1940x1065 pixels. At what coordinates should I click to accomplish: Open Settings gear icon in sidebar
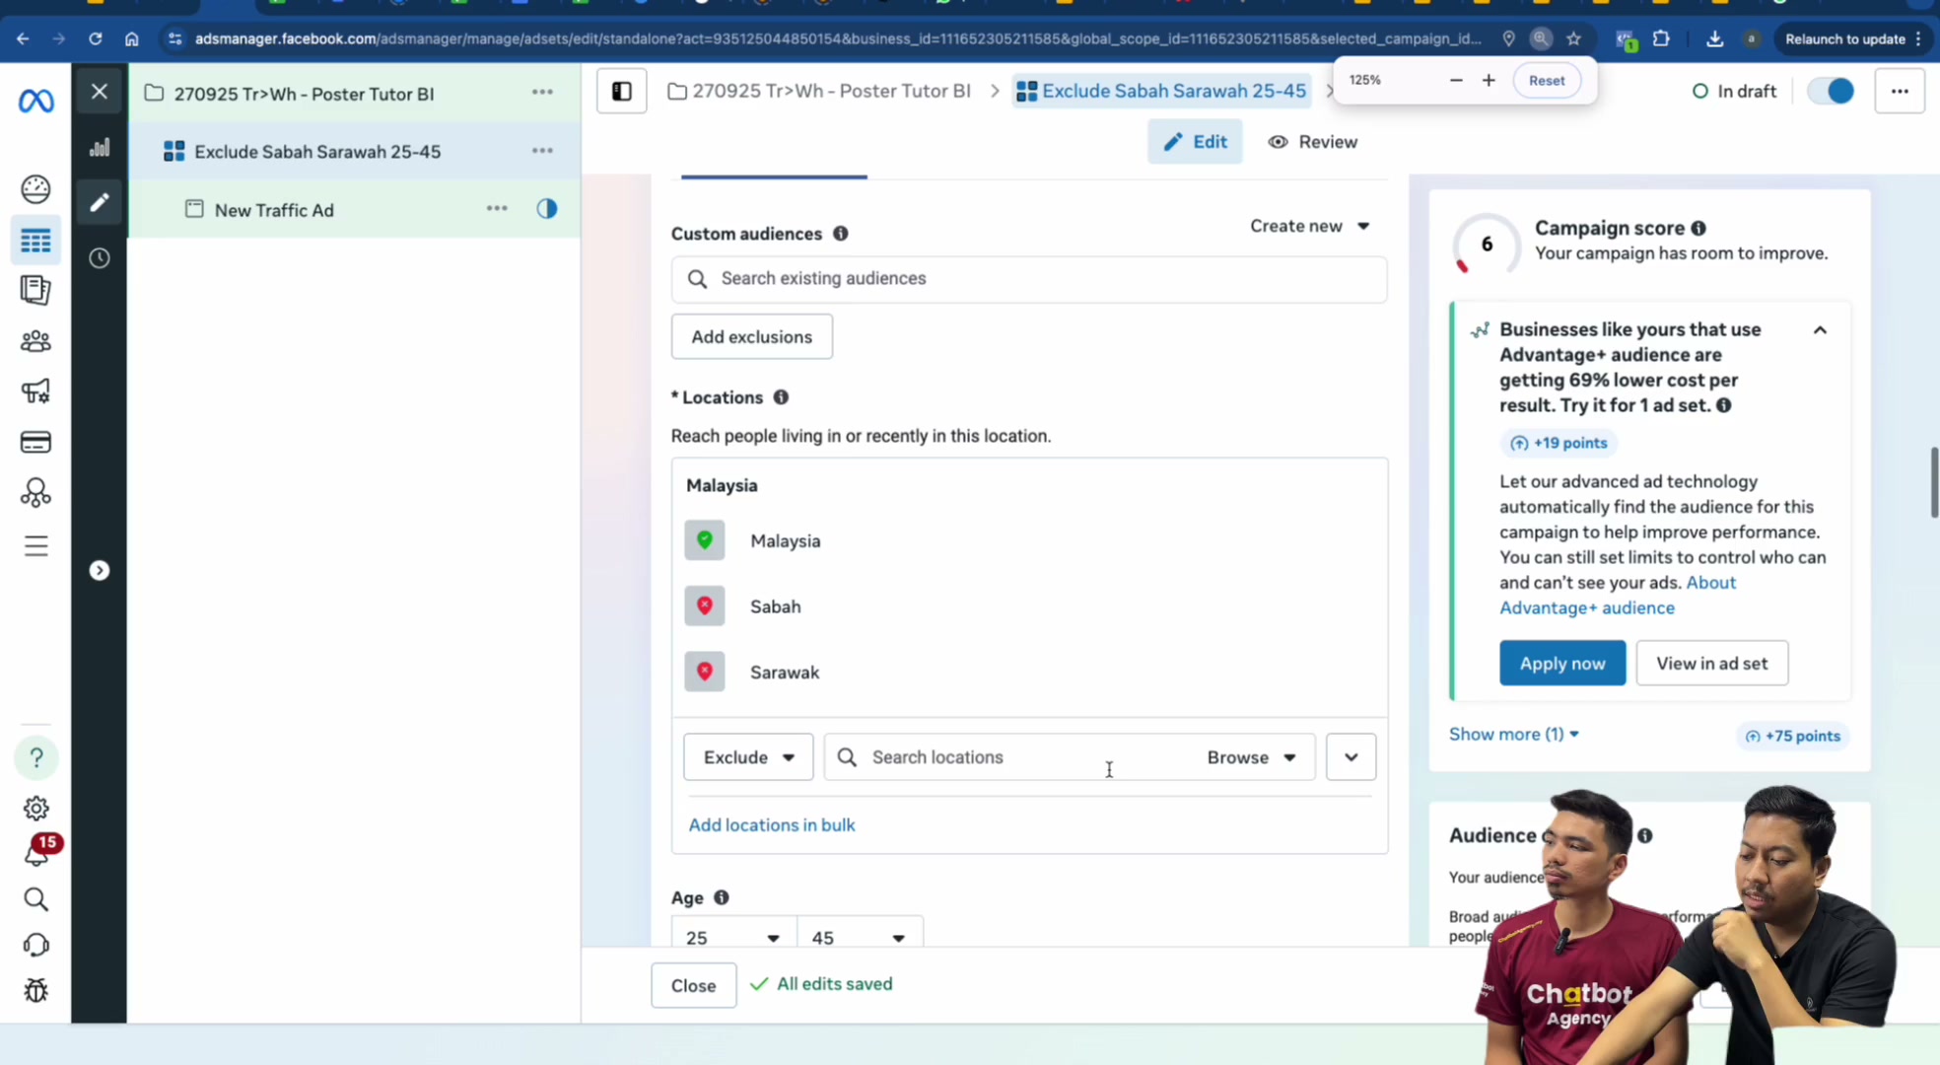36,809
